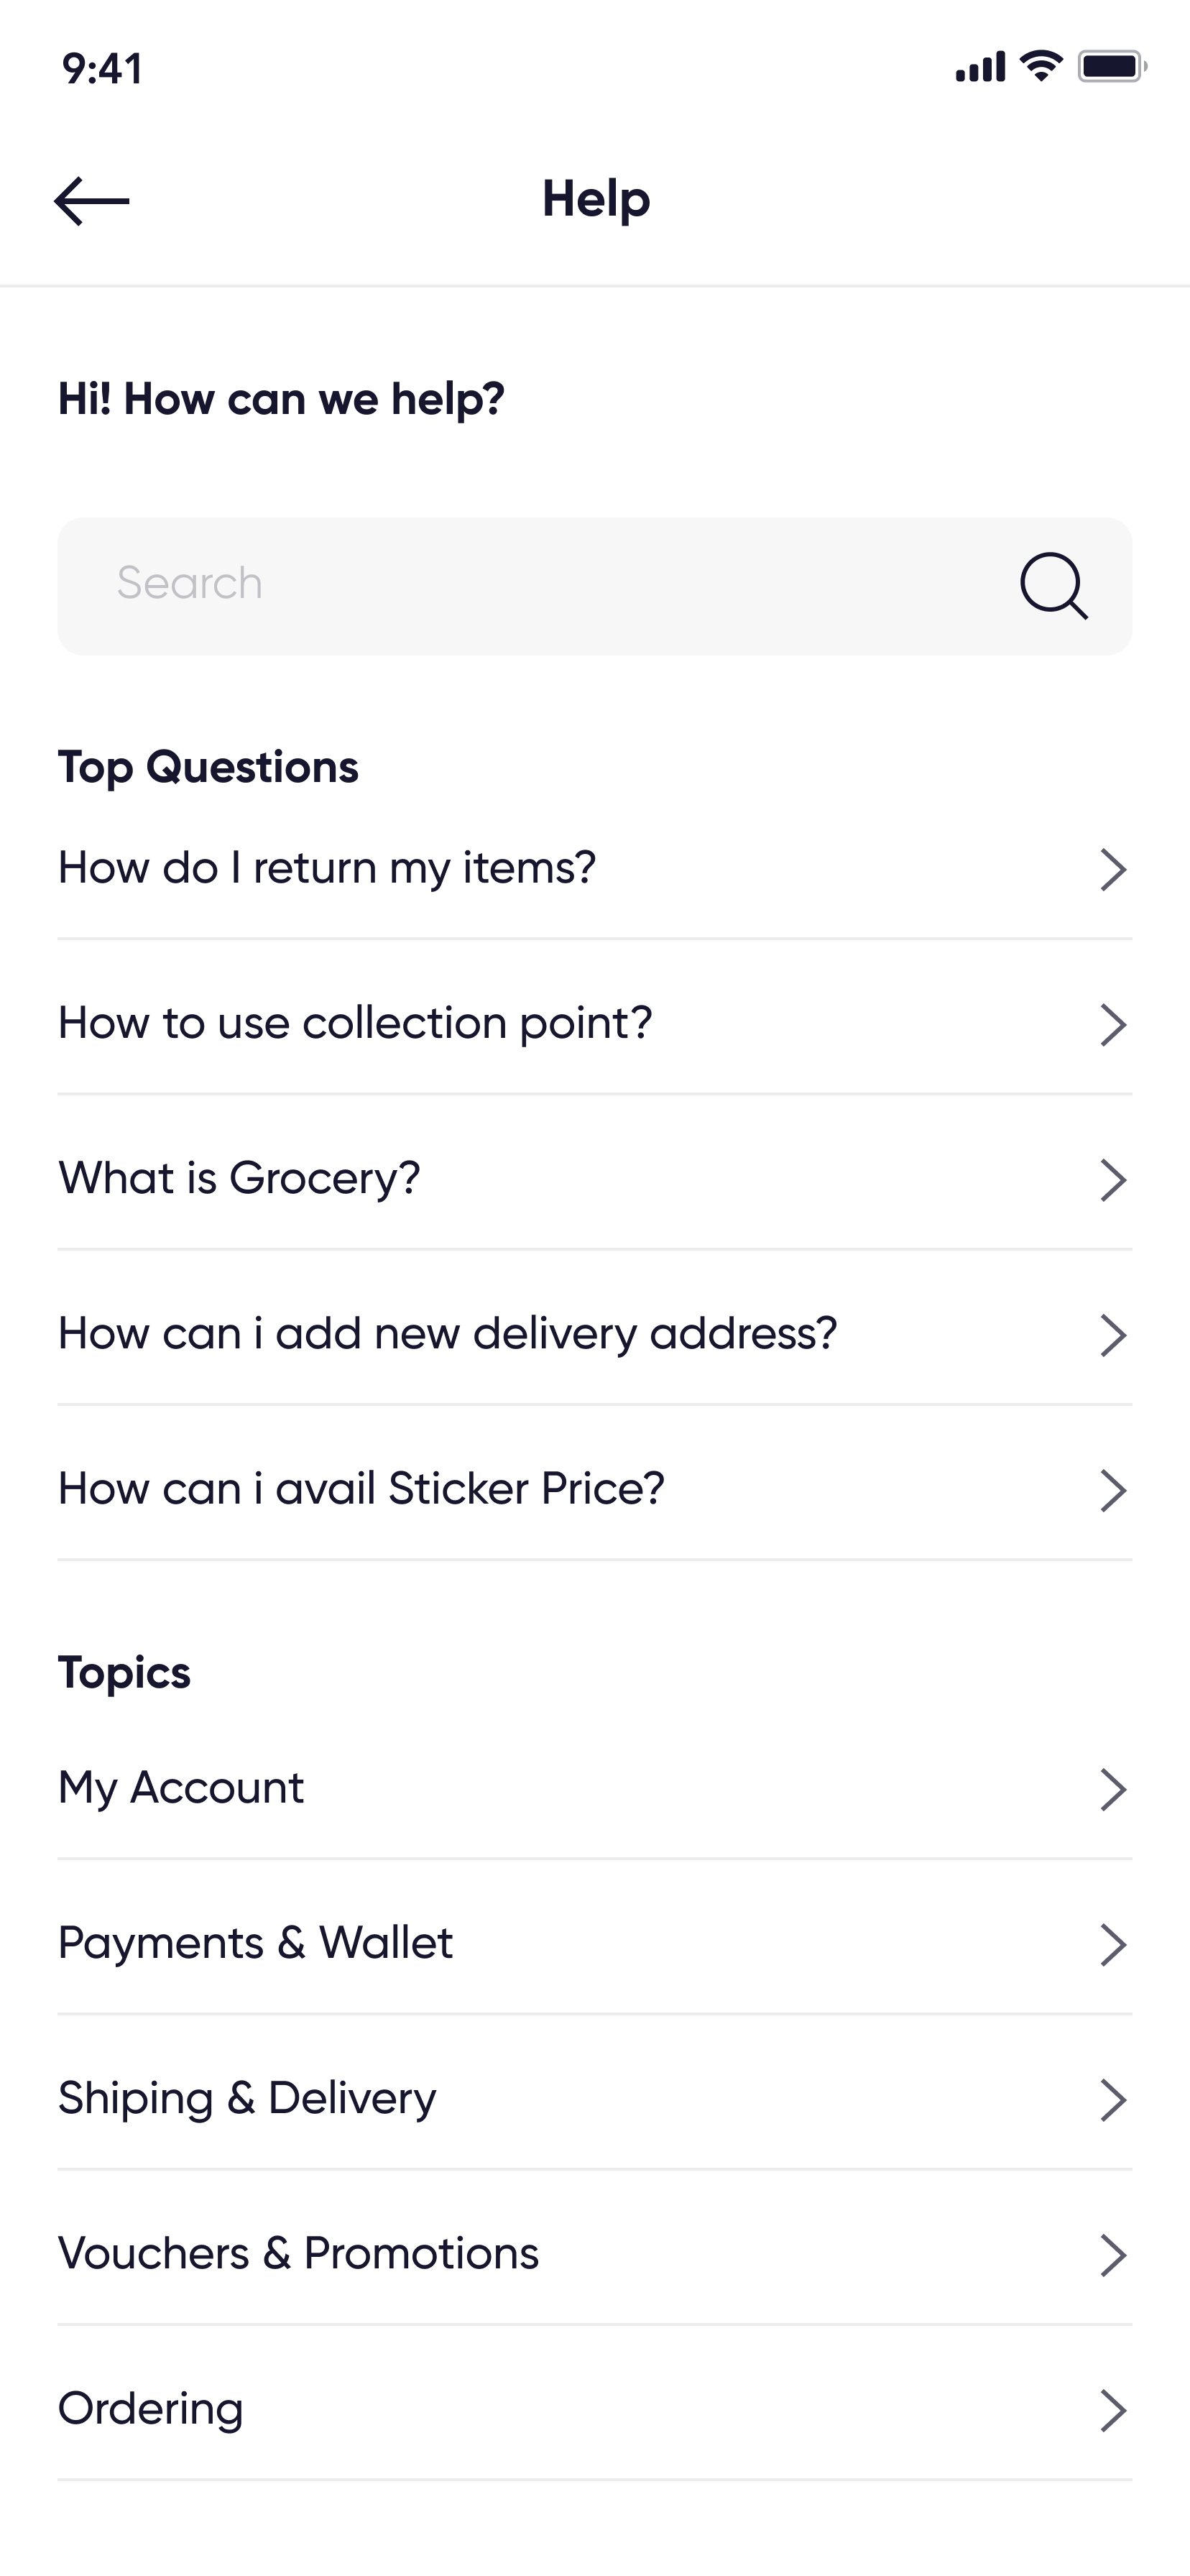Tap the 9:41 clock in status bar
The height and width of the screenshot is (2576, 1190).
click(102, 69)
